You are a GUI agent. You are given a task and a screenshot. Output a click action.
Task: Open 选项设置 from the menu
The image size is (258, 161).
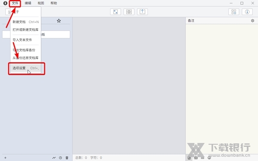pos(25,68)
